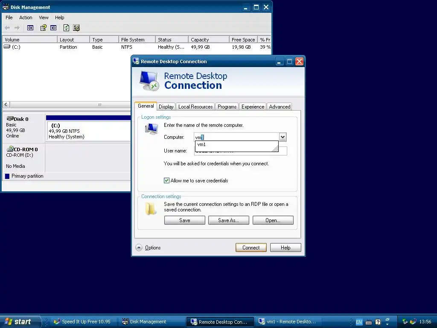Viewport: 437px width, 328px height.
Task: Click the EN language indicator in taskbar
Action: tap(358, 322)
